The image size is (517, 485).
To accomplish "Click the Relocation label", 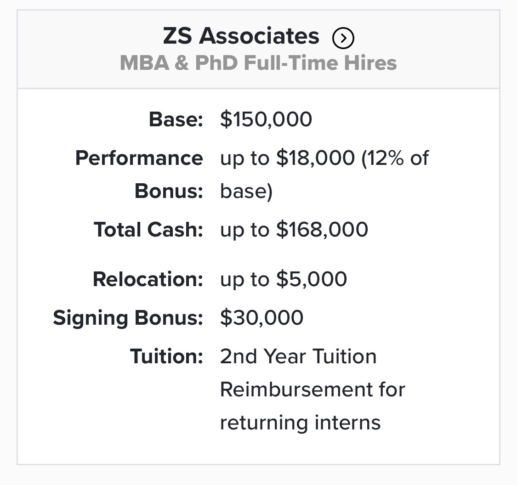I will tap(148, 279).
